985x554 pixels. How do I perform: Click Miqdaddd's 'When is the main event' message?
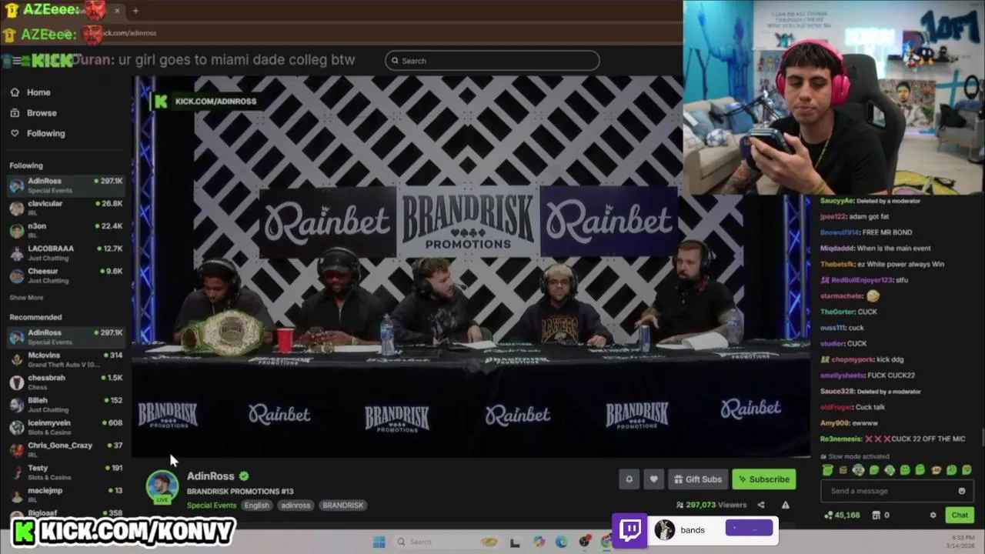click(x=893, y=249)
